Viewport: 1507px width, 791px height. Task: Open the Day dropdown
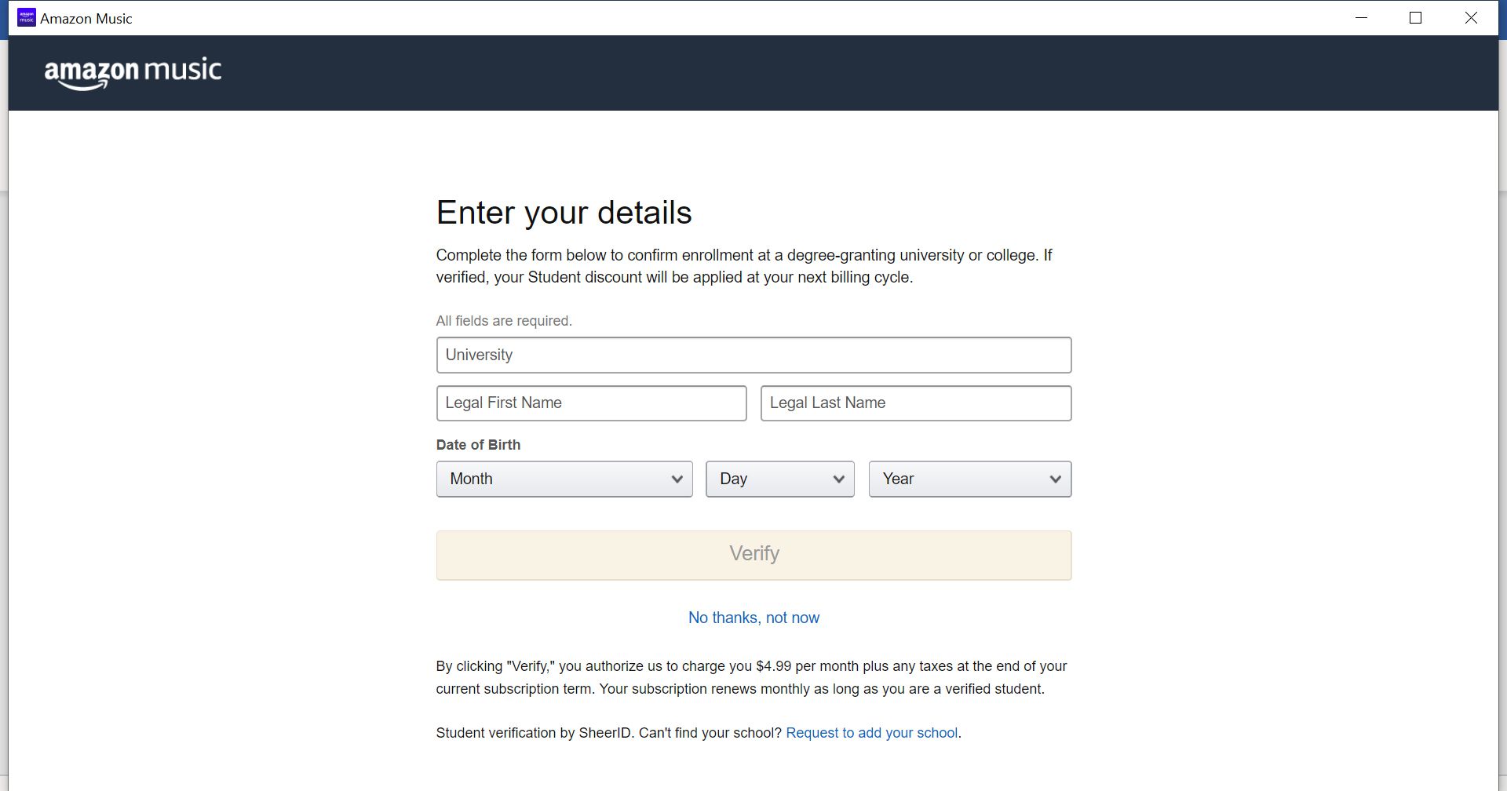coord(780,479)
